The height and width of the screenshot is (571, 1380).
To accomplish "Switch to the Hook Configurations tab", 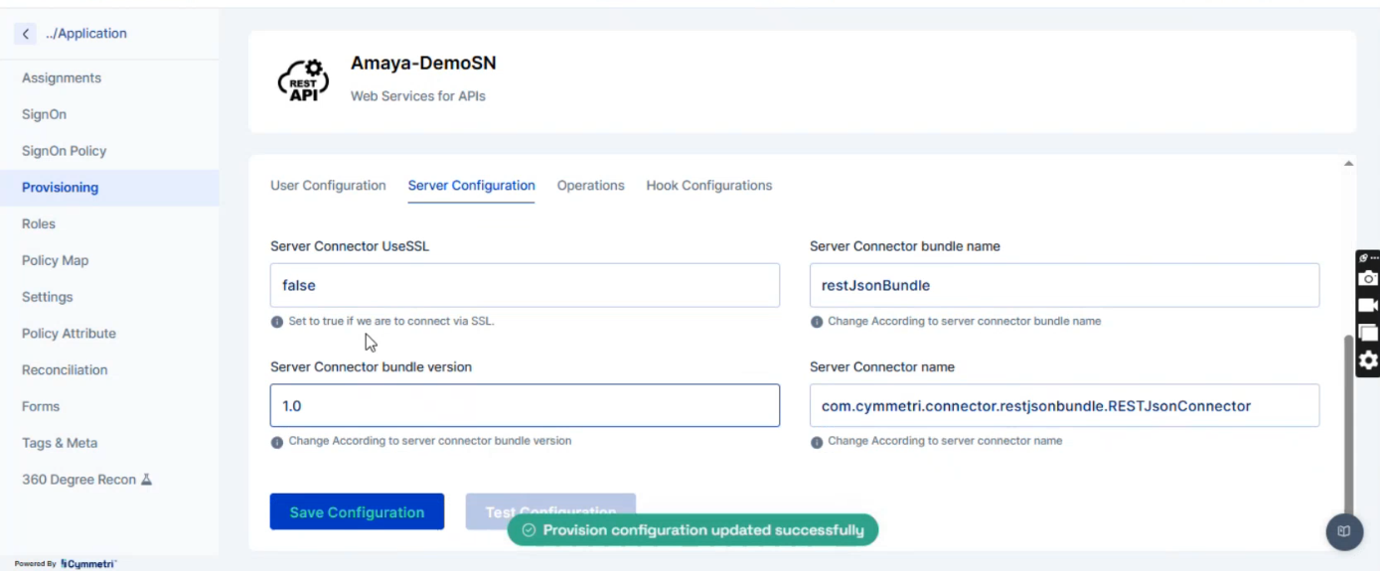I will (x=709, y=186).
